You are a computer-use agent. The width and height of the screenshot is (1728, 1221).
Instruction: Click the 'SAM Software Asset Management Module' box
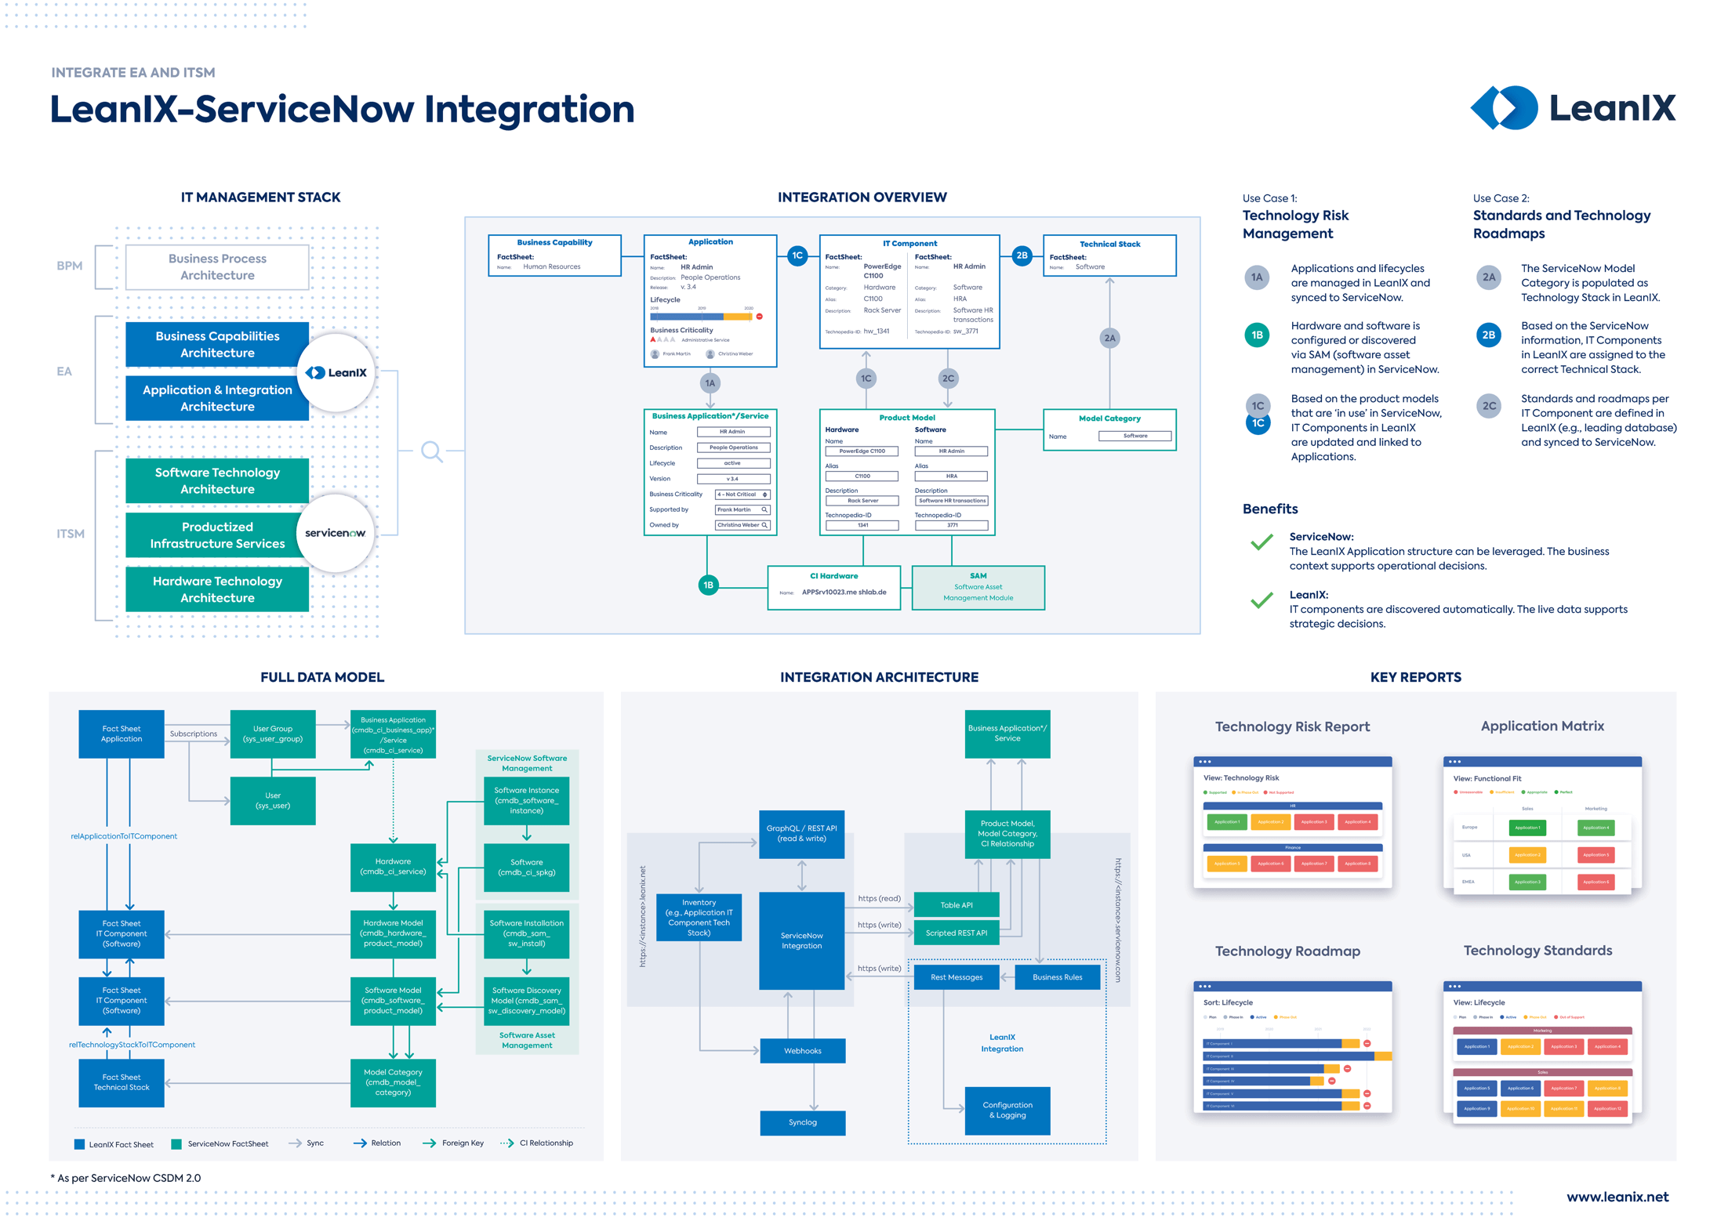[x=978, y=588]
